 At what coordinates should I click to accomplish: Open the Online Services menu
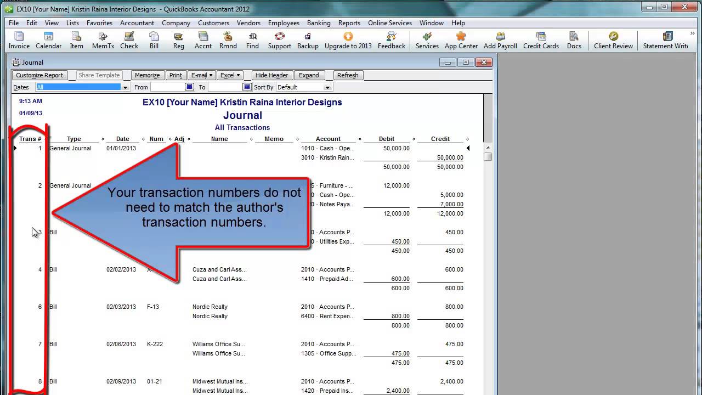(x=390, y=23)
